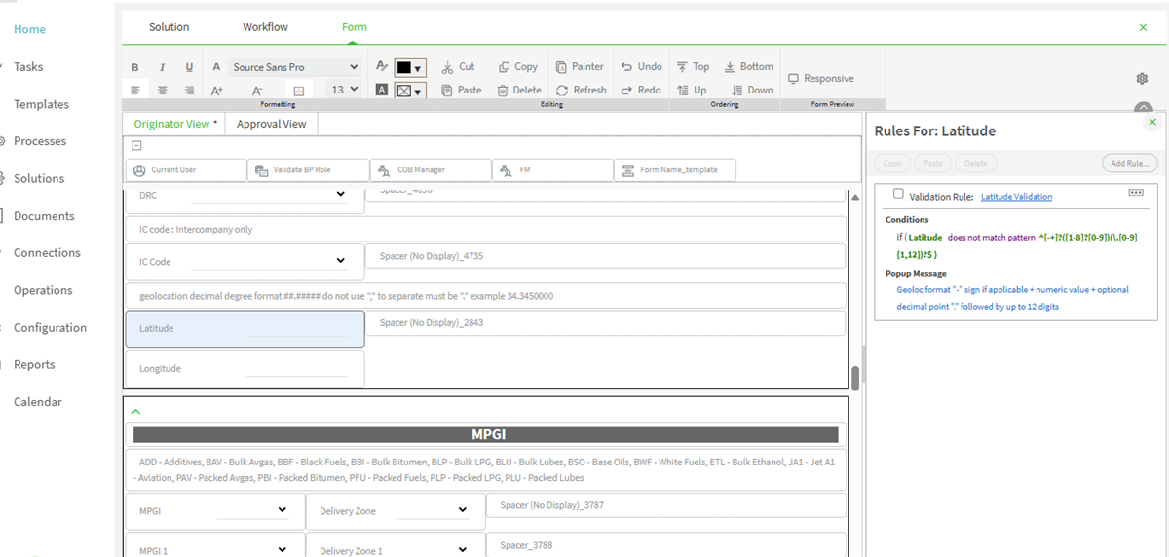Collapse the ribbon with up arrow button
Image resolution: width=1169 pixels, height=557 pixels.
coord(1144,109)
